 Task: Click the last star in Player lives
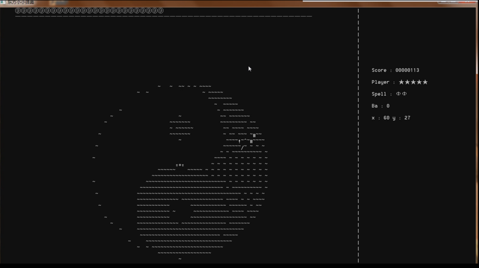[425, 82]
